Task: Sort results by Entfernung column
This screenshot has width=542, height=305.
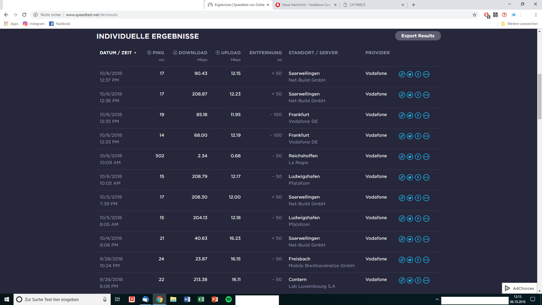Action: tap(265, 53)
